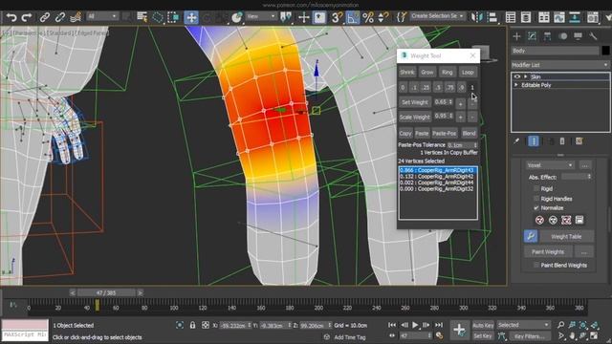Click object color swatch beside Body
Screen dimensions: 612x344
[605, 51]
